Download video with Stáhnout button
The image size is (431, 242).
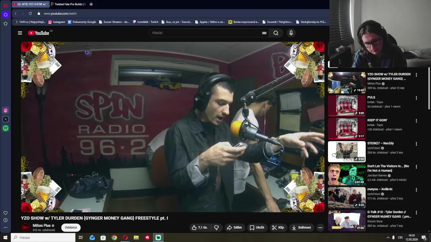click(x=301, y=228)
